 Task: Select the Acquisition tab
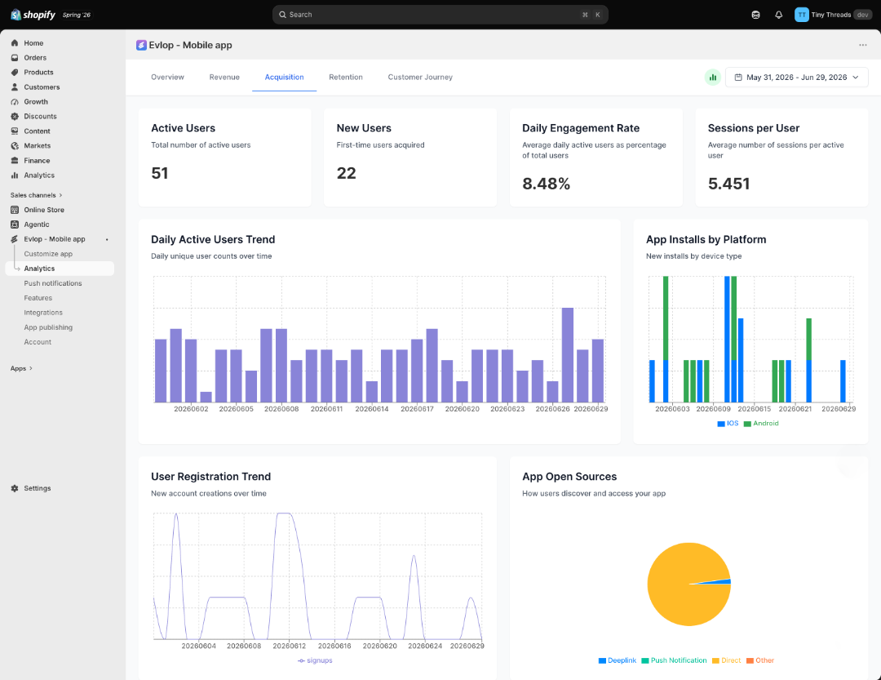coord(285,77)
